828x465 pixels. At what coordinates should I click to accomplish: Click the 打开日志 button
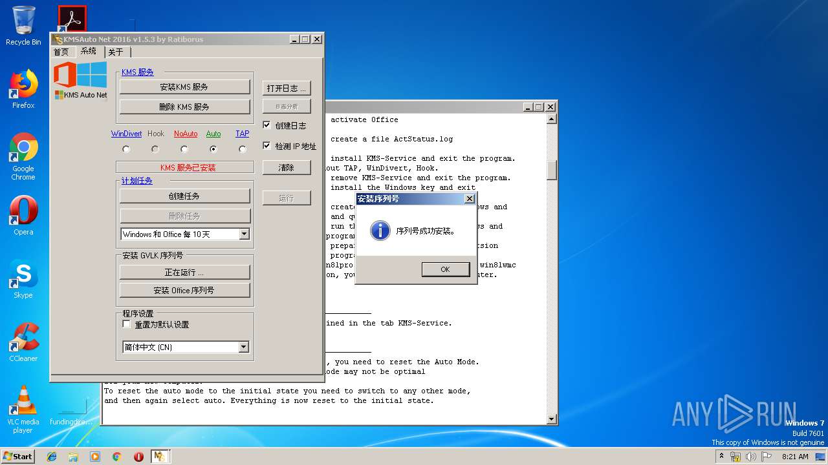287,88
